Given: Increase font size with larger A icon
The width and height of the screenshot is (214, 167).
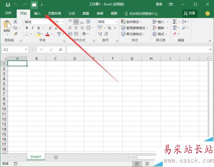Looking at the screenshot, I should point(50,28).
